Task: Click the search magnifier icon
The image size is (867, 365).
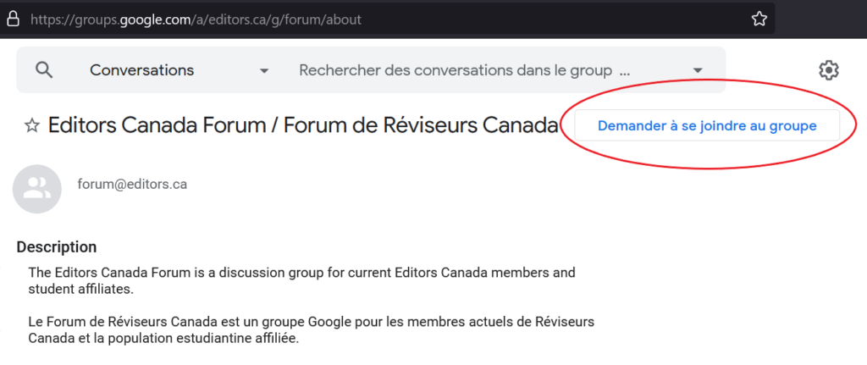Action: (x=44, y=69)
